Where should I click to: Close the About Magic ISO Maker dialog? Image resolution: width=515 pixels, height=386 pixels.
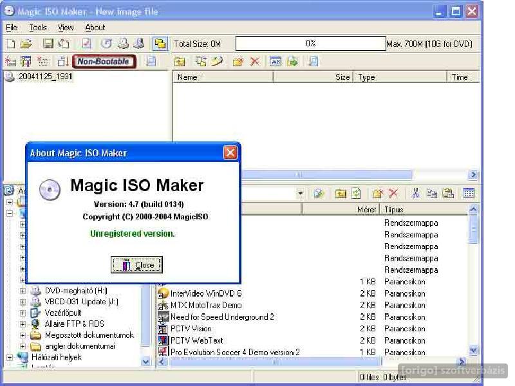tap(230, 152)
